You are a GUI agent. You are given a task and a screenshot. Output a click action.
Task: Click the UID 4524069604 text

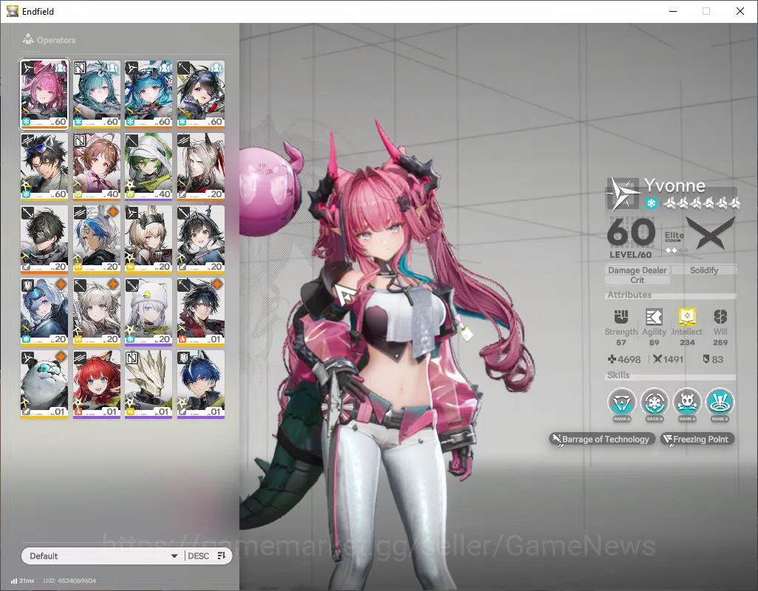[x=69, y=581]
